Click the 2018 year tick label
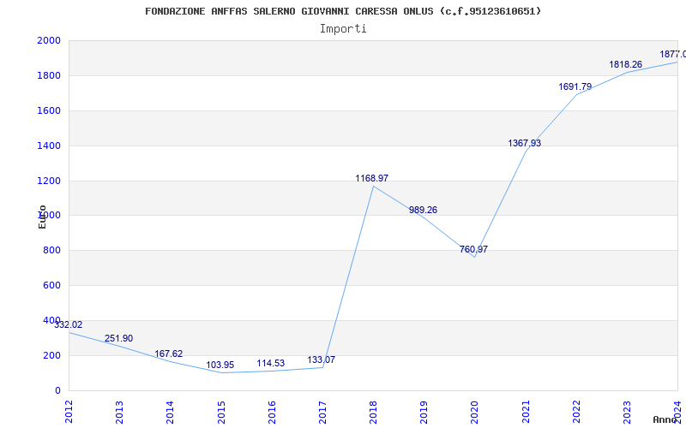 coord(373,413)
